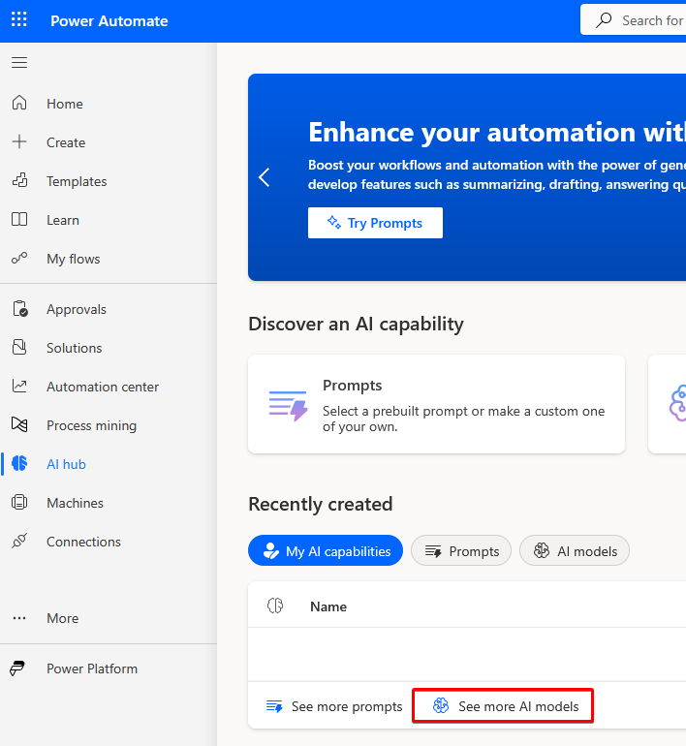This screenshot has width=686, height=746.
Task: Click the Machines icon in sidebar
Action: point(19,503)
